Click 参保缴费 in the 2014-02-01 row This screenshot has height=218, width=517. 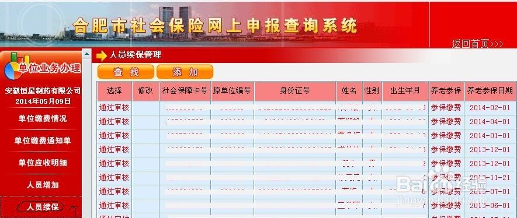(446, 107)
